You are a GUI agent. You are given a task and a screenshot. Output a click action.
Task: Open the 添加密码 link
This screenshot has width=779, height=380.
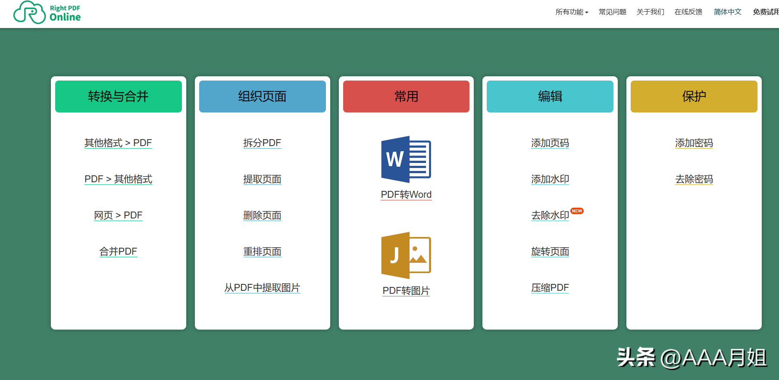[x=694, y=143]
